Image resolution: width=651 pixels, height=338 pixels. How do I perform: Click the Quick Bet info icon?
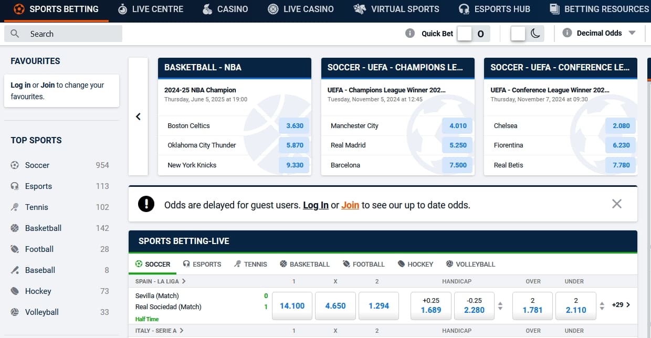410,34
